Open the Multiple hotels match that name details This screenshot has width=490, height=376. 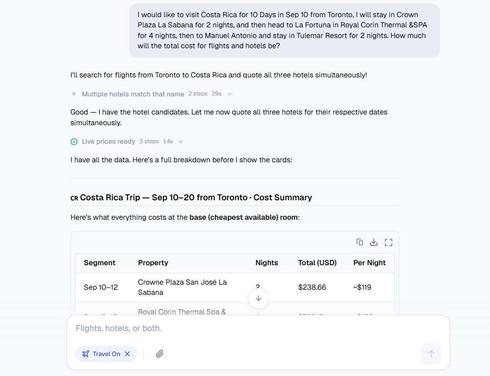click(133, 94)
